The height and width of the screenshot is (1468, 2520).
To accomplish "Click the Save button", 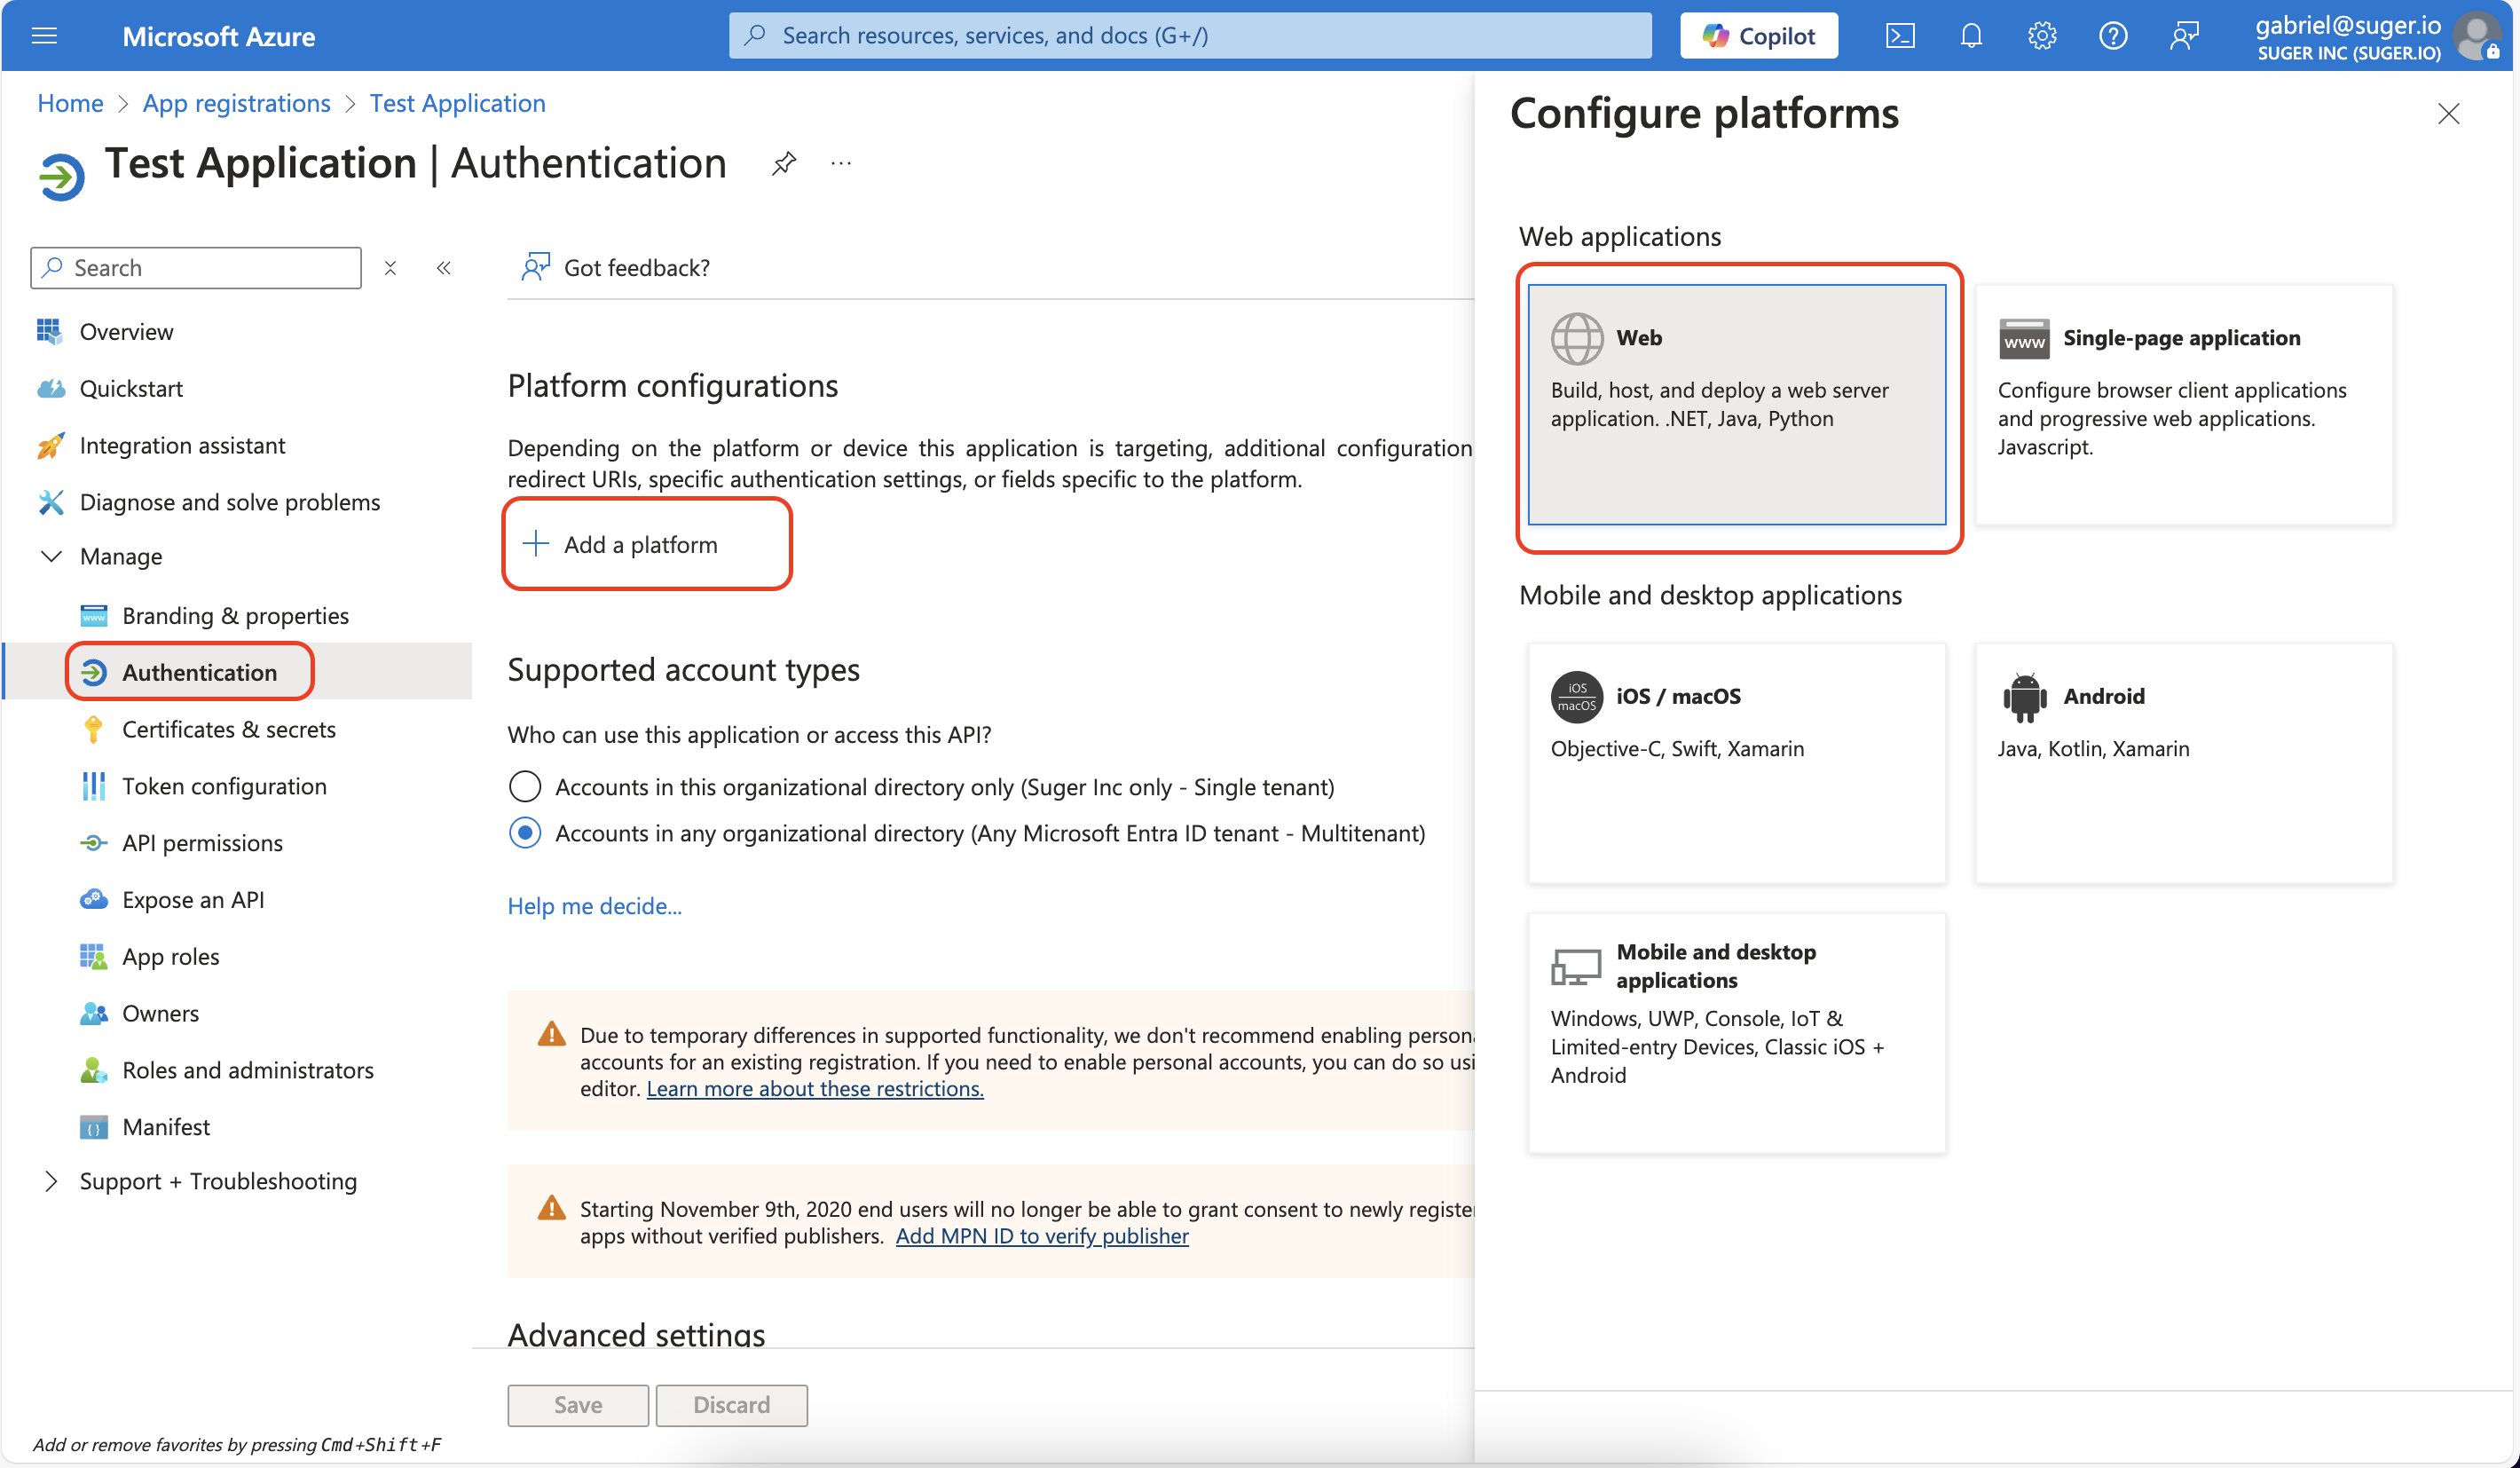I will pyautogui.click(x=578, y=1405).
